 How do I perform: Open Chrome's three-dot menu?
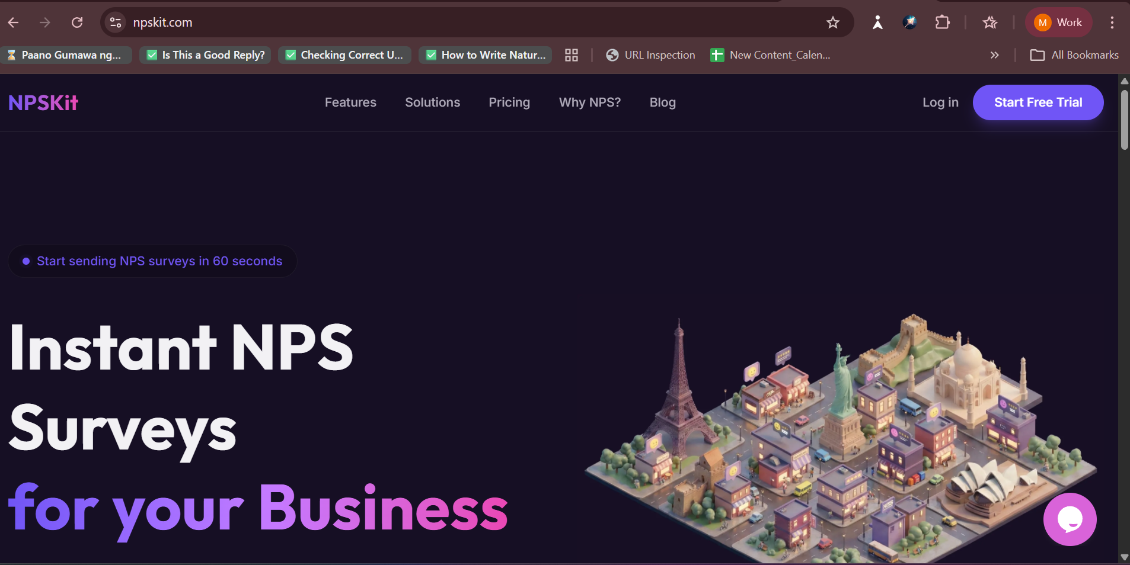(1112, 23)
